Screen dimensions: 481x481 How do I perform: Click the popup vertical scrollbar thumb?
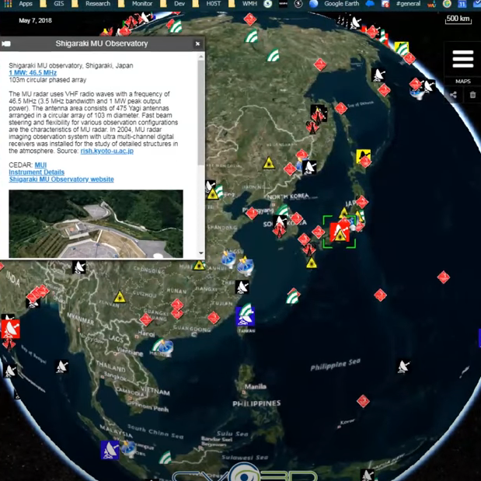(201, 112)
